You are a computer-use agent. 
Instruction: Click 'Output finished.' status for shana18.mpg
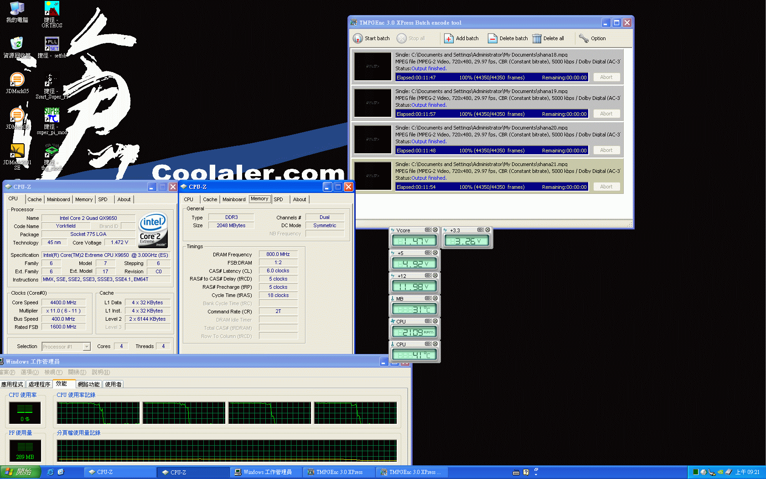tap(429, 68)
